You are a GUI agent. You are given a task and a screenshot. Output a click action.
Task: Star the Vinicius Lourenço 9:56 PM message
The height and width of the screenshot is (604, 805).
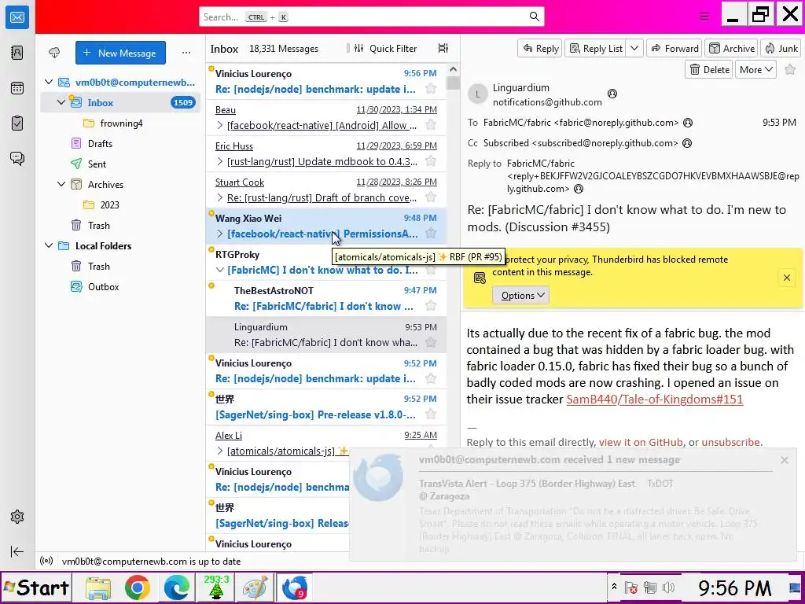click(431, 89)
